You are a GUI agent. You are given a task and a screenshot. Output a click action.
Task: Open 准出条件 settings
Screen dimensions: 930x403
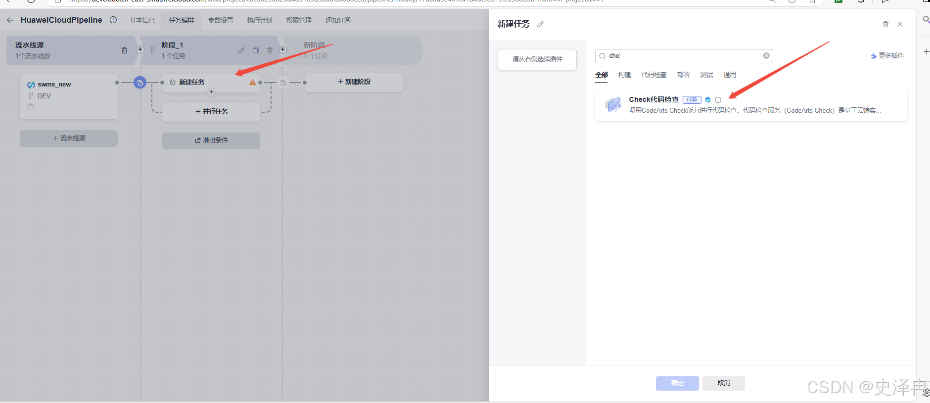coord(211,140)
